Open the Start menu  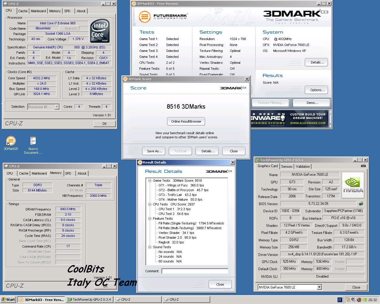pyautogui.click(x=8, y=300)
